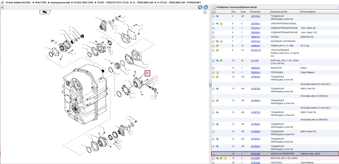Click the package box icon for 362603A1
Image resolution: width=339 pixels, height=164 pixels.
click(217, 73)
